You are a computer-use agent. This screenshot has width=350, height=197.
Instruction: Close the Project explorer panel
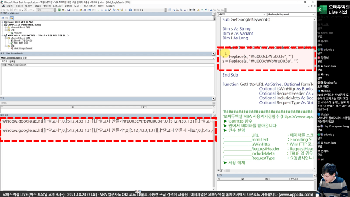point(213,14)
